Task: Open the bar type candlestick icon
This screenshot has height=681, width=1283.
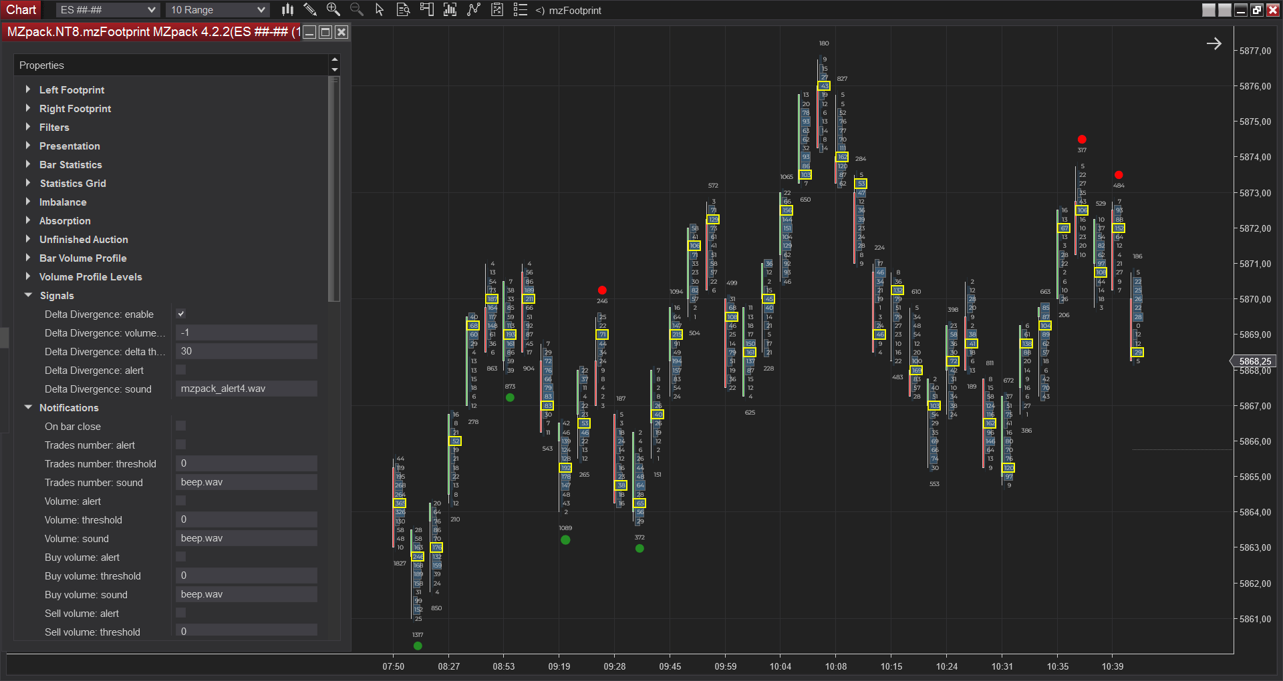Action: pyautogui.click(x=287, y=10)
